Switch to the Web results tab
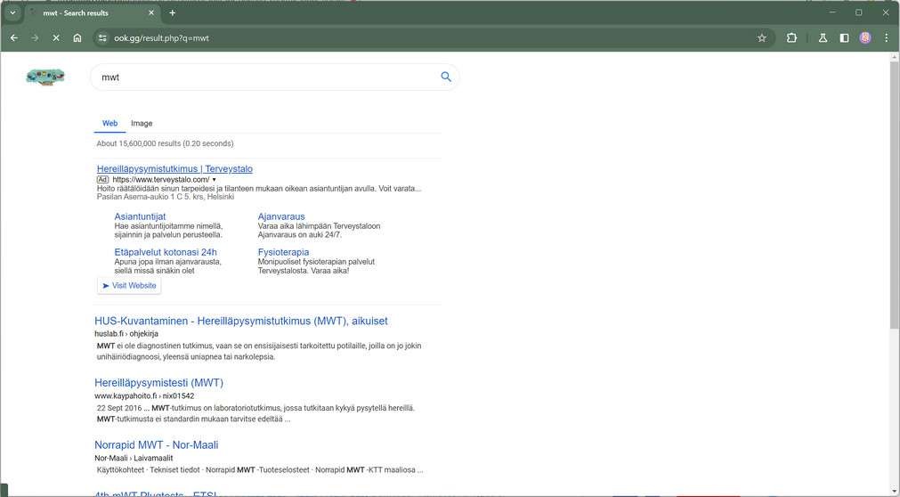 tap(109, 123)
